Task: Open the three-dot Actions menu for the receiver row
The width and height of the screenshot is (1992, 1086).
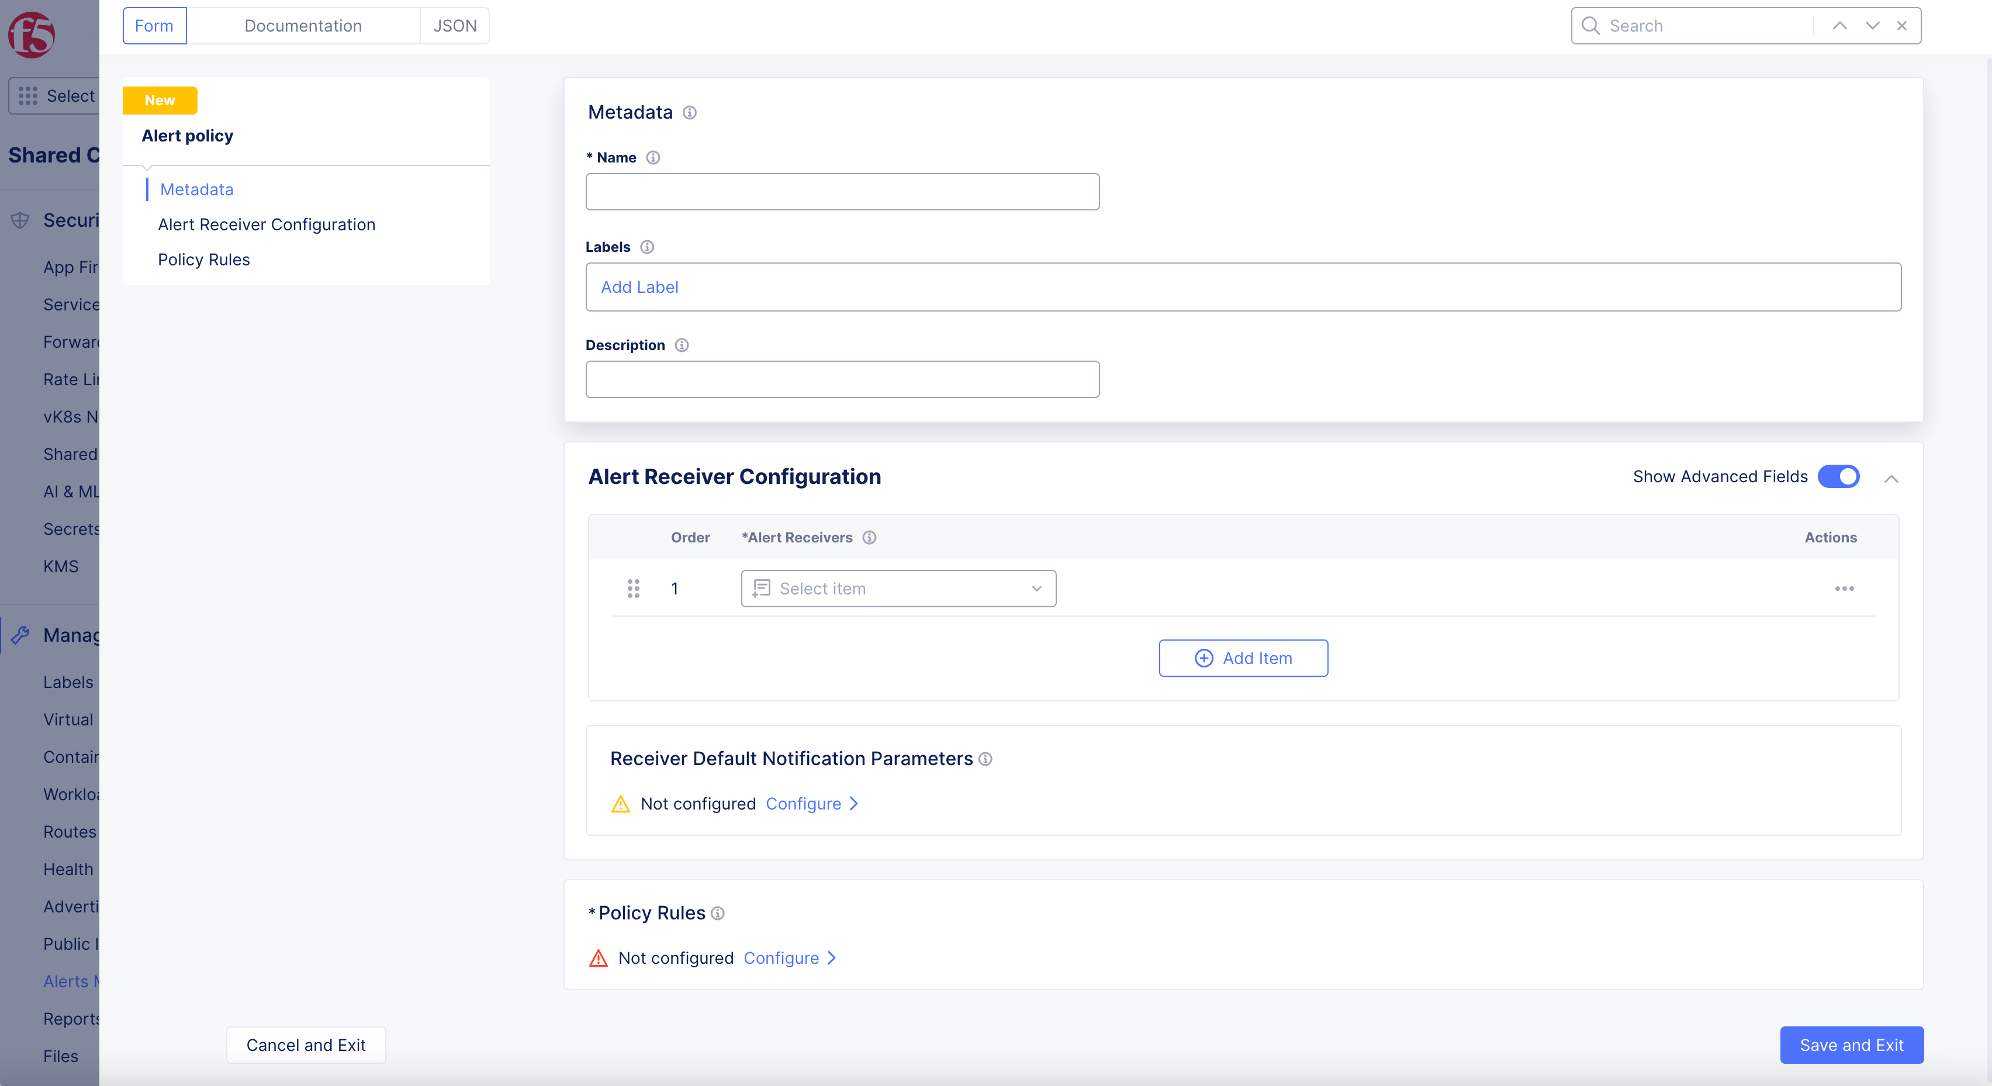Action: [x=1844, y=589]
